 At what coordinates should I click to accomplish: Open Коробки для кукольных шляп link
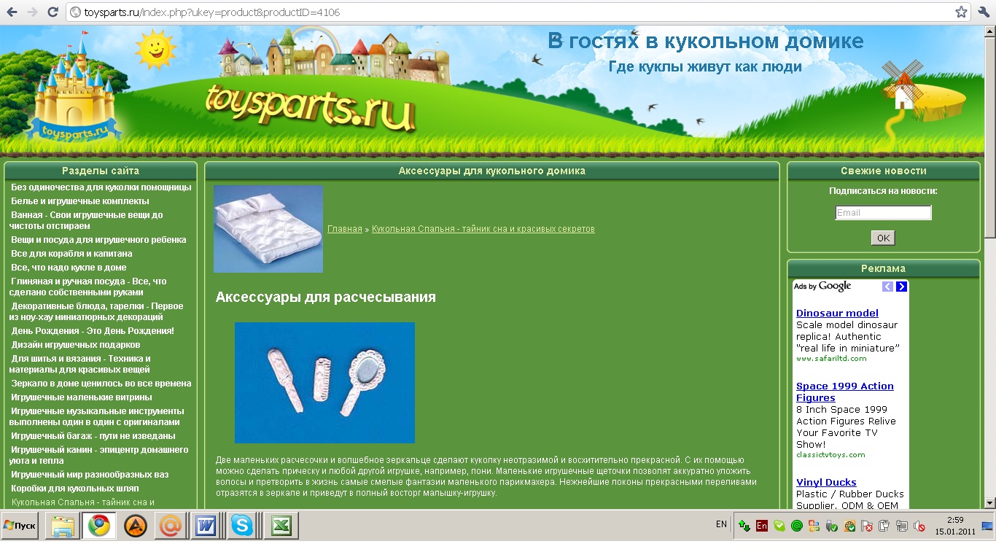coord(75,489)
